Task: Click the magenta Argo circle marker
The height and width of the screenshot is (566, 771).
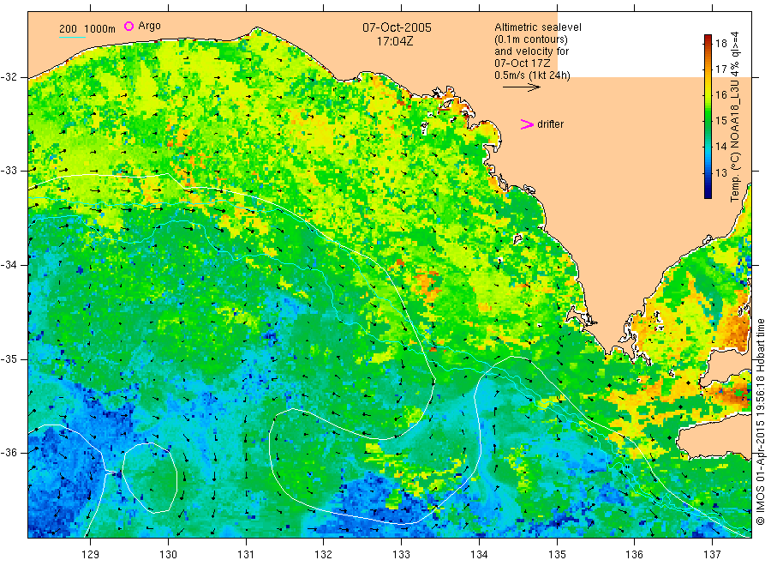Action: (128, 26)
